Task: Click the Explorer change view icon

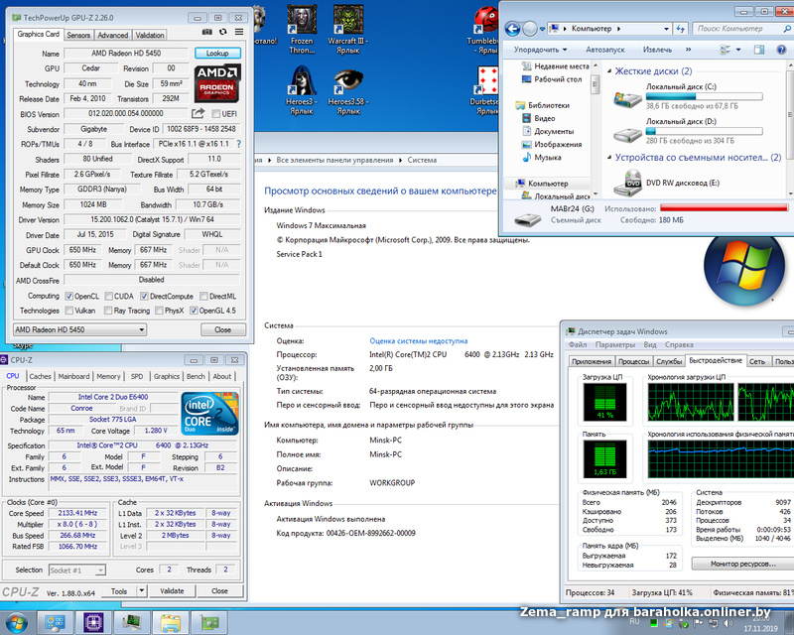Action: [726, 50]
